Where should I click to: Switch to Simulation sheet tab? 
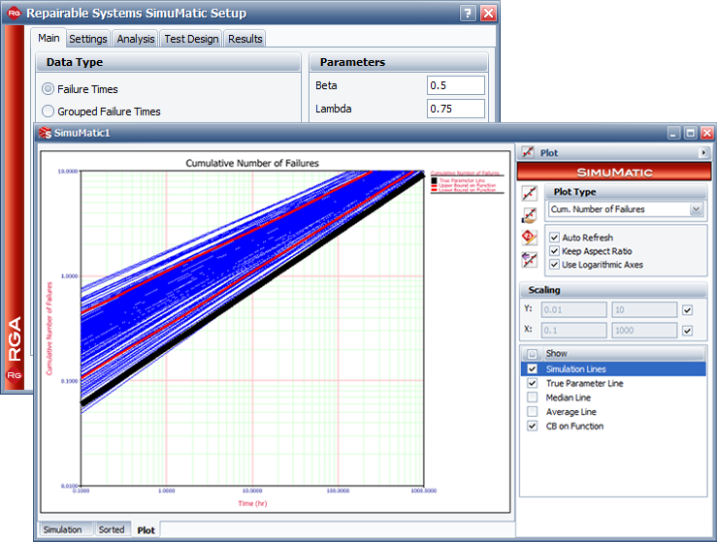tap(63, 529)
